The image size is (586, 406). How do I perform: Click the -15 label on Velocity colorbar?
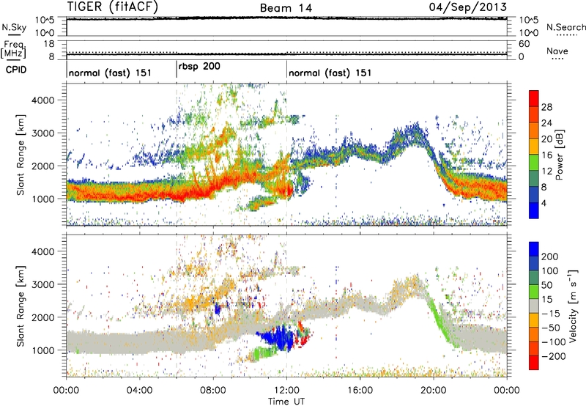point(551,313)
